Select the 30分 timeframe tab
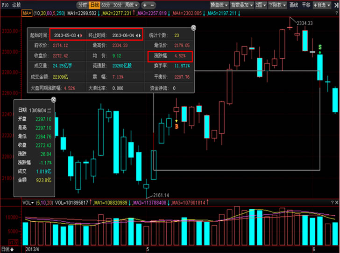This screenshot has height=253, width=340. click(116, 5)
